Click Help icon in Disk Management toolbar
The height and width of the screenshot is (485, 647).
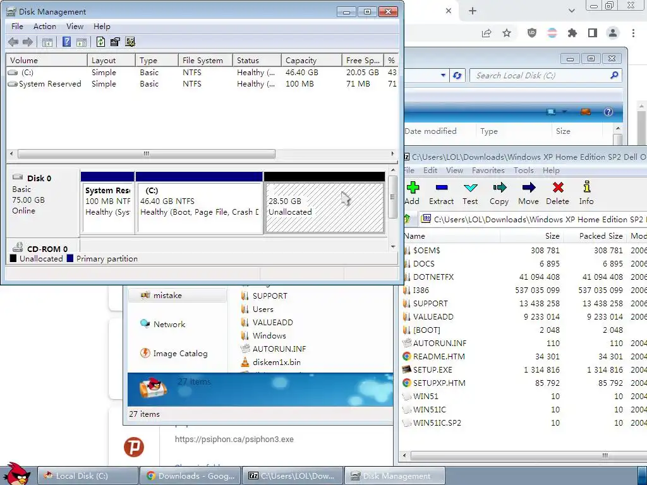(66, 42)
